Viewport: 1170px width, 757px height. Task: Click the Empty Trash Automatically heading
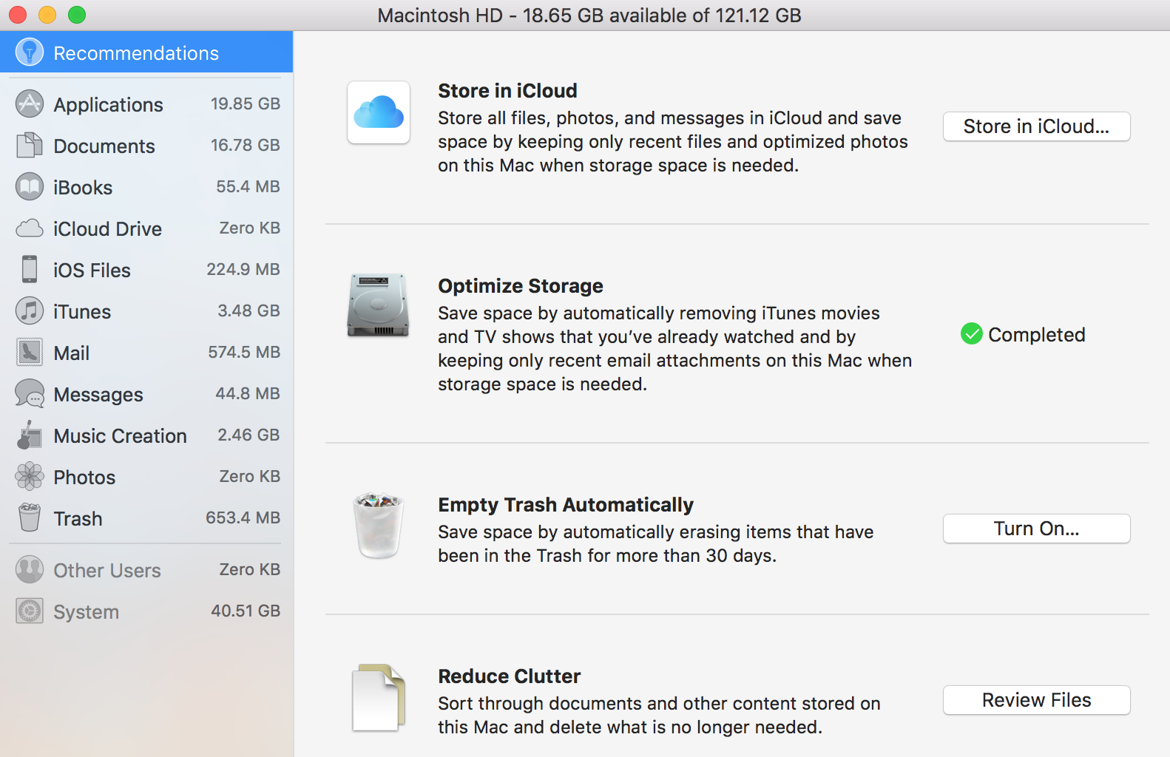[x=566, y=504]
